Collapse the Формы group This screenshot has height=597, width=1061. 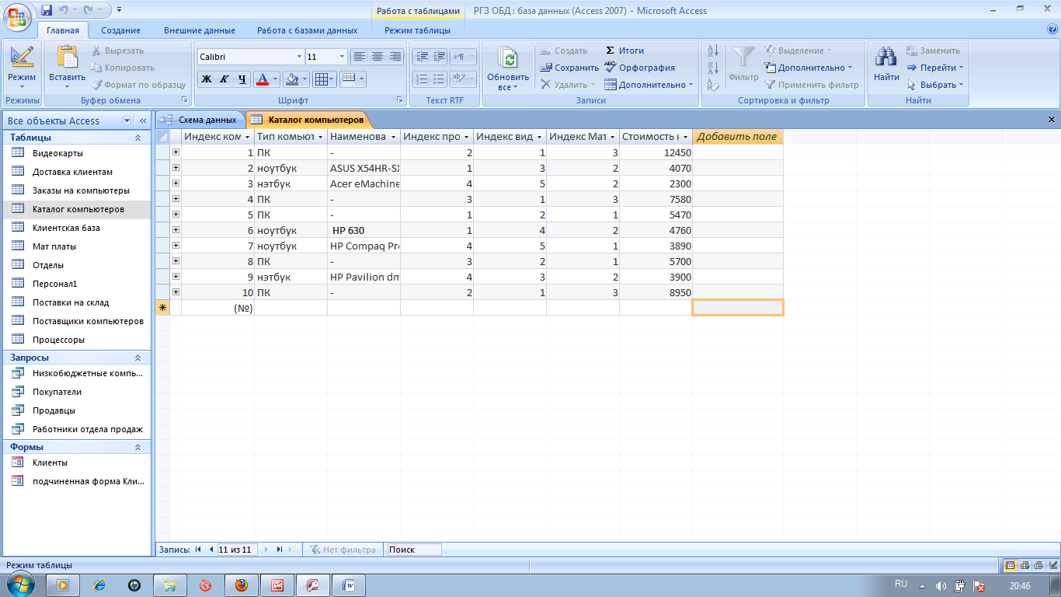(137, 447)
